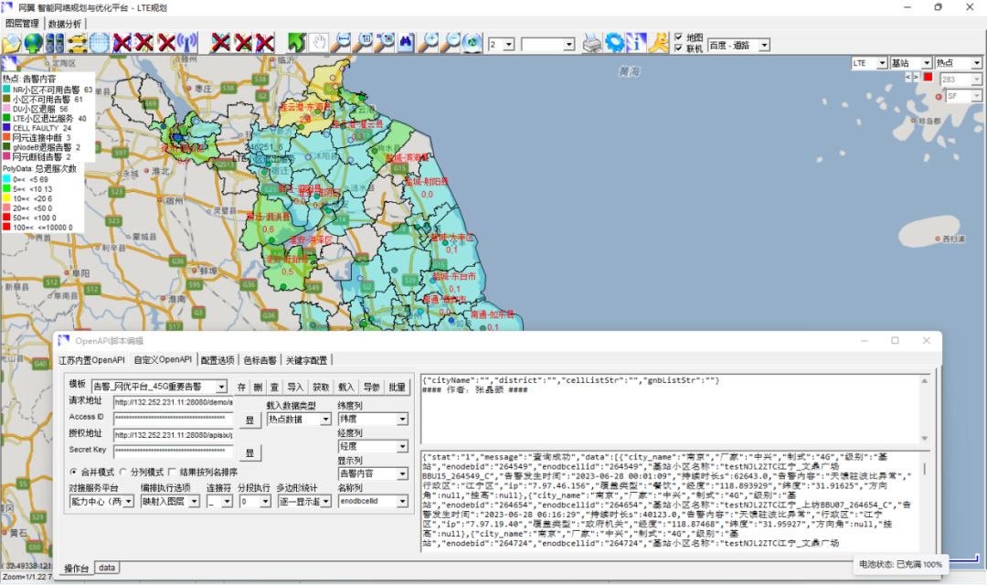
Task: Click the 导入 button
Action: coord(295,388)
